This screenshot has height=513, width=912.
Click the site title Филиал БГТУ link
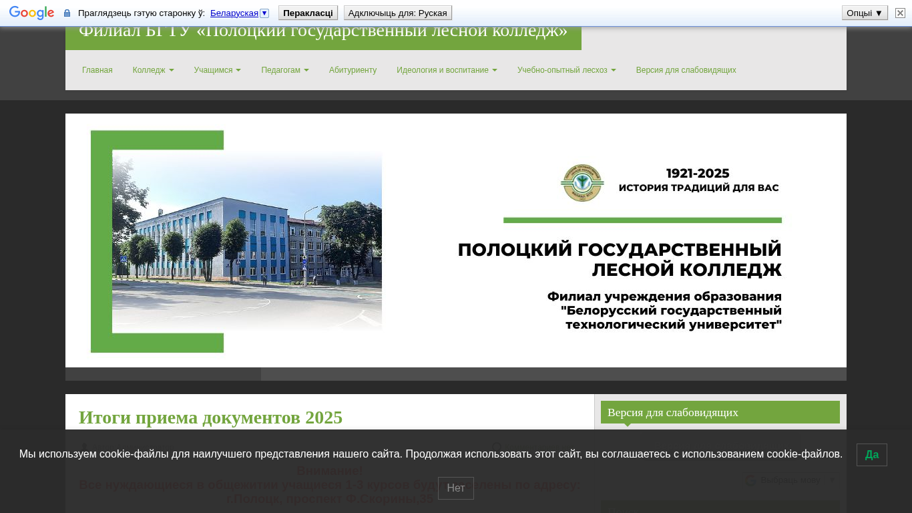[323, 32]
